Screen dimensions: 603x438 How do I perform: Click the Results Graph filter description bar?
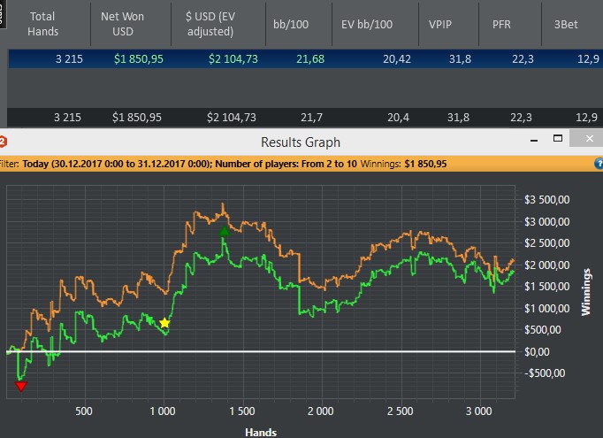point(301,164)
